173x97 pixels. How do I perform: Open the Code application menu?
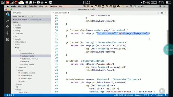pos(14,6)
